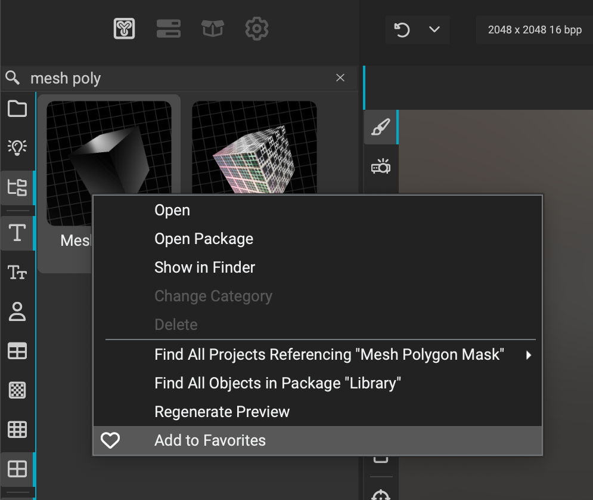Viewport: 593px width, 500px height.
Task: Click Regenerate Preview in the context menu
Action: 222,412
